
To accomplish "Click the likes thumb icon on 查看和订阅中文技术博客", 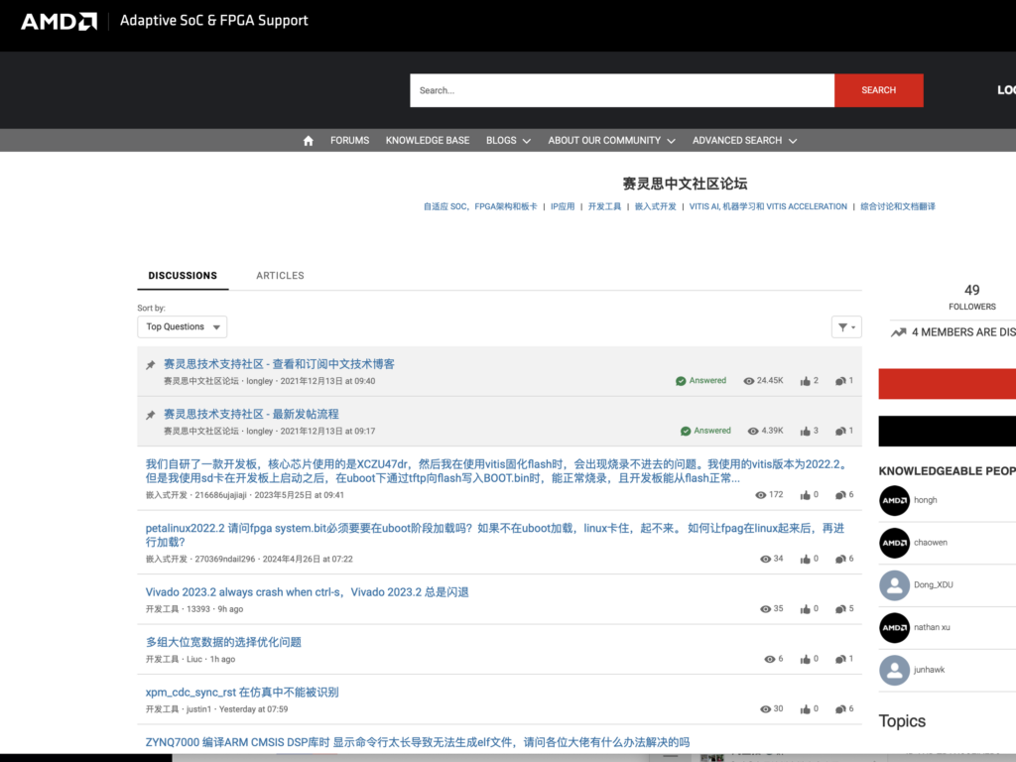I will 805,381.
